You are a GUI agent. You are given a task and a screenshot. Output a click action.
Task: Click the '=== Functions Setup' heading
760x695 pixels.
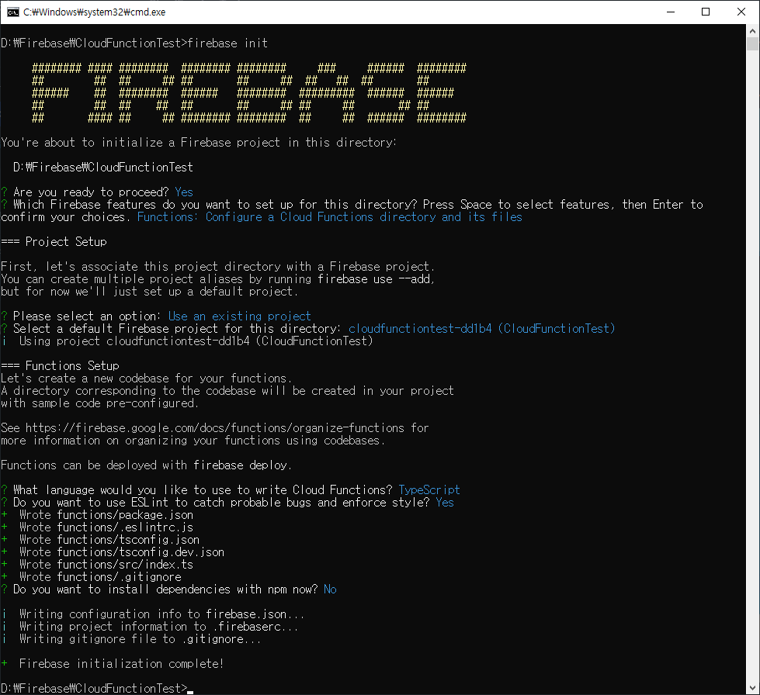[x=60, y=365]
